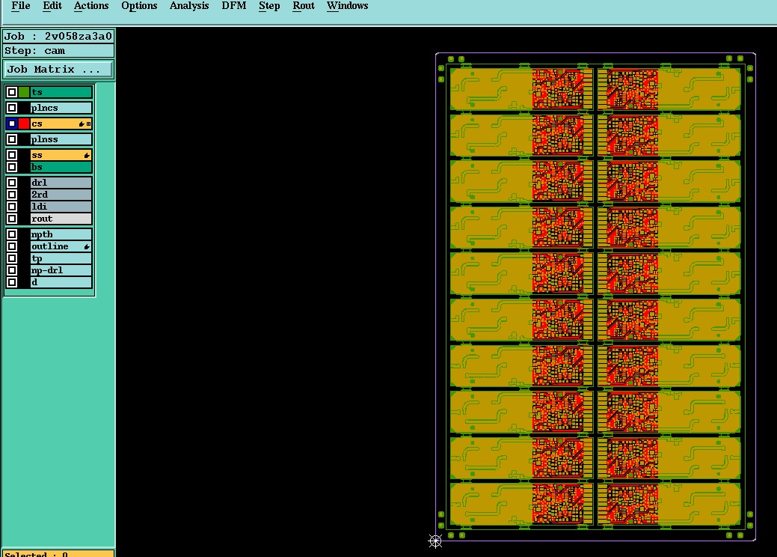Image resolution: width=777 pixels, height=557 pixels.
Task: Click the hand icon on the cs layer row
Action: 82,124
